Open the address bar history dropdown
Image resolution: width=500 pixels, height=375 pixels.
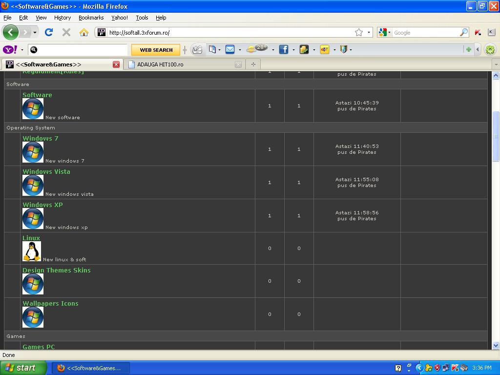point(369,32)
